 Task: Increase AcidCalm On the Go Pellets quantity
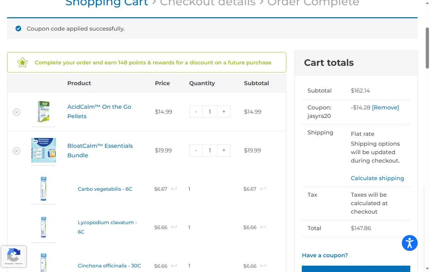224,112
